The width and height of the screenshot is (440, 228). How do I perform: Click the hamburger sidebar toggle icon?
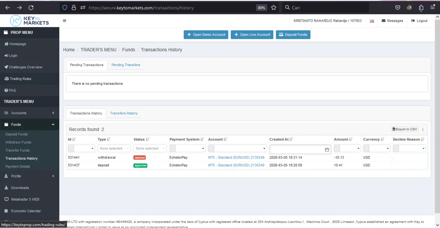[x=65, y=21]
